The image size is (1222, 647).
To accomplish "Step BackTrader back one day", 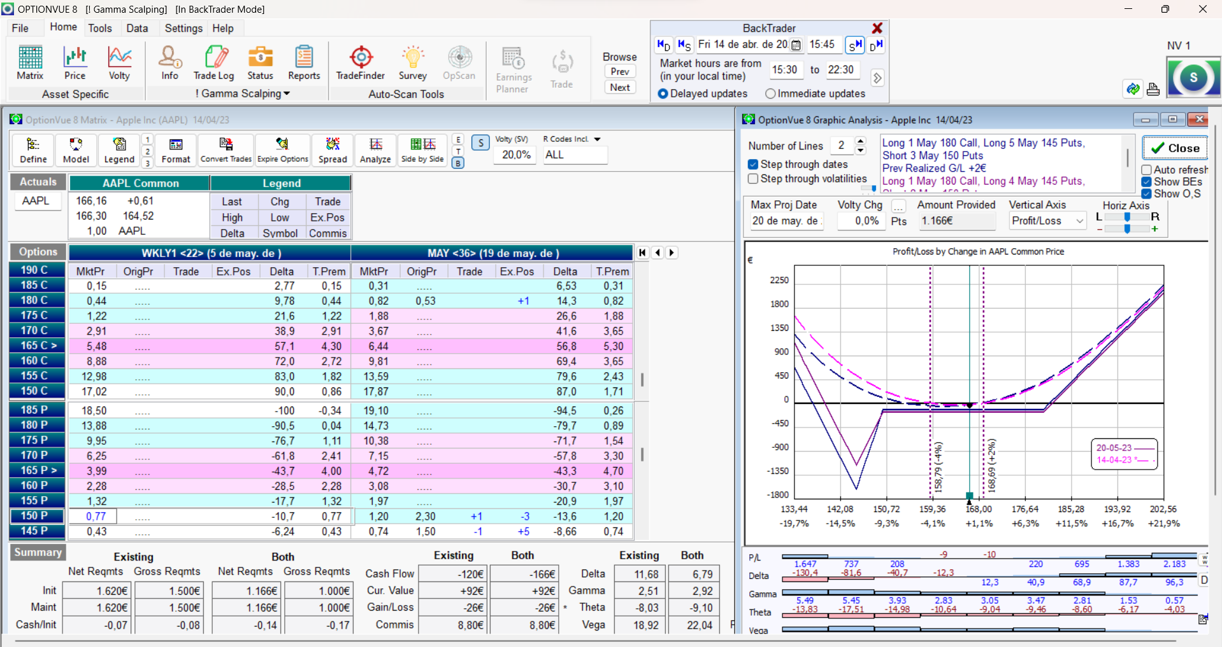I will 663,45.
